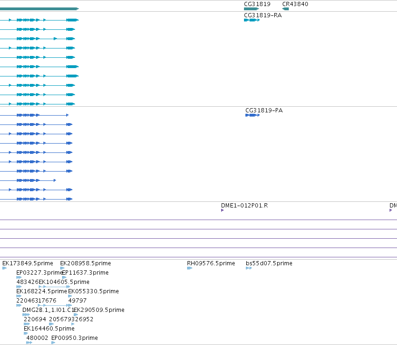
Task: Select the RH09576.5prime EST label
Action: click(x=211, y=263)
